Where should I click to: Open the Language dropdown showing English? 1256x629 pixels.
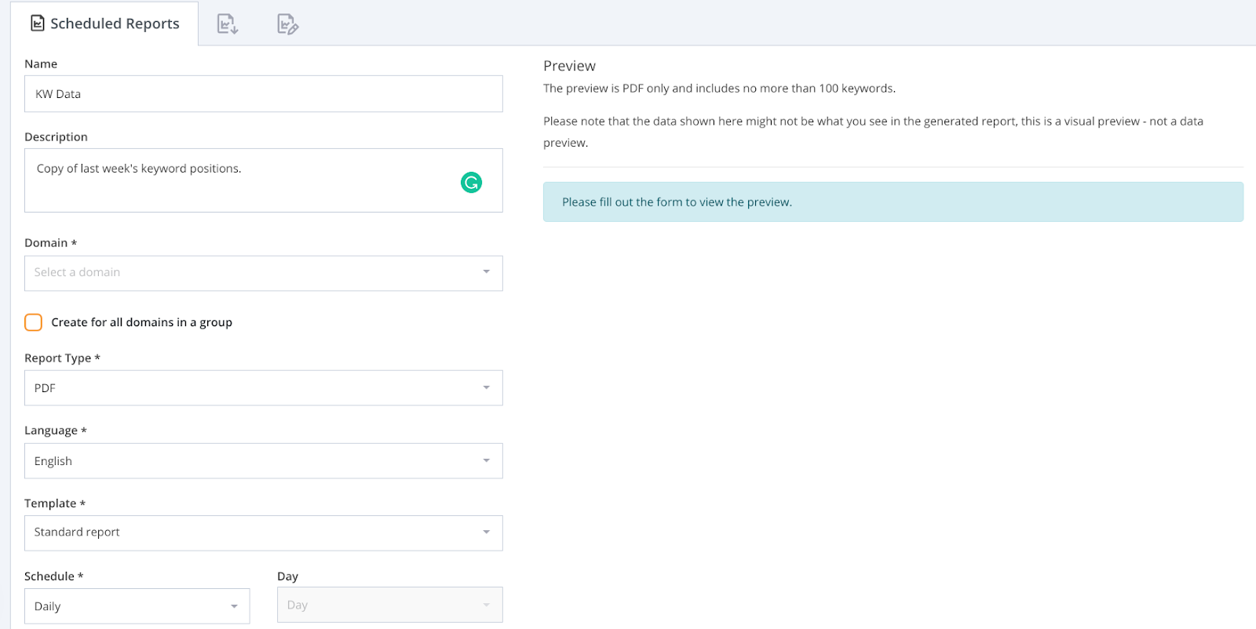click(264, 461)
